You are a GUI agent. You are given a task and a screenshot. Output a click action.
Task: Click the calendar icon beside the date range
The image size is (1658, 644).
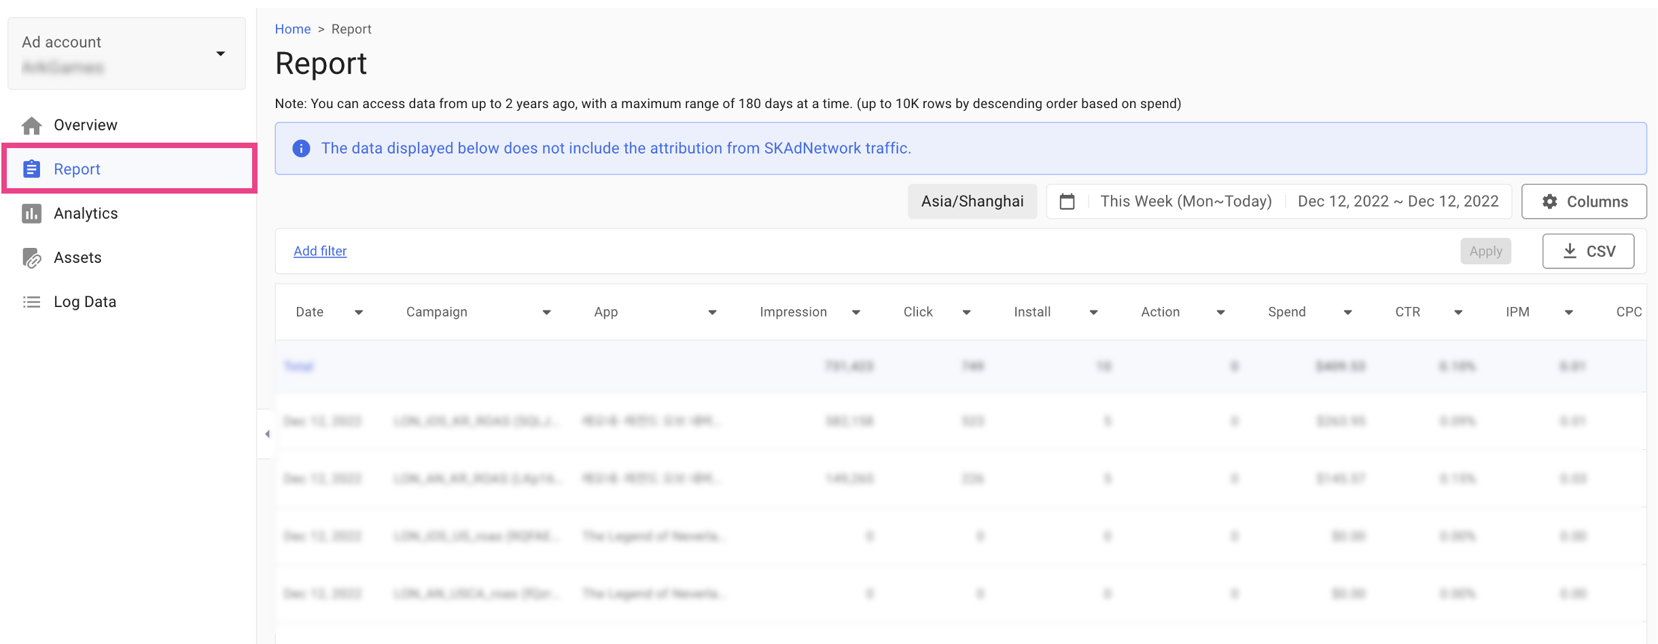pos(1067,201)
